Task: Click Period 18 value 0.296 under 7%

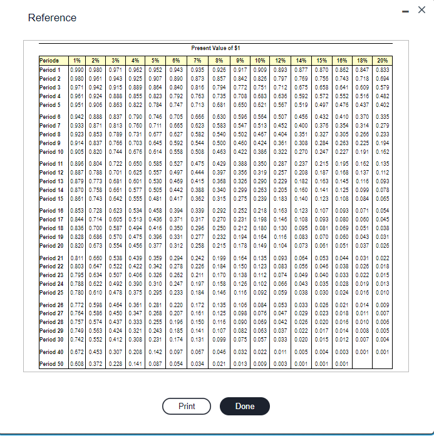Action: [197, 228]
